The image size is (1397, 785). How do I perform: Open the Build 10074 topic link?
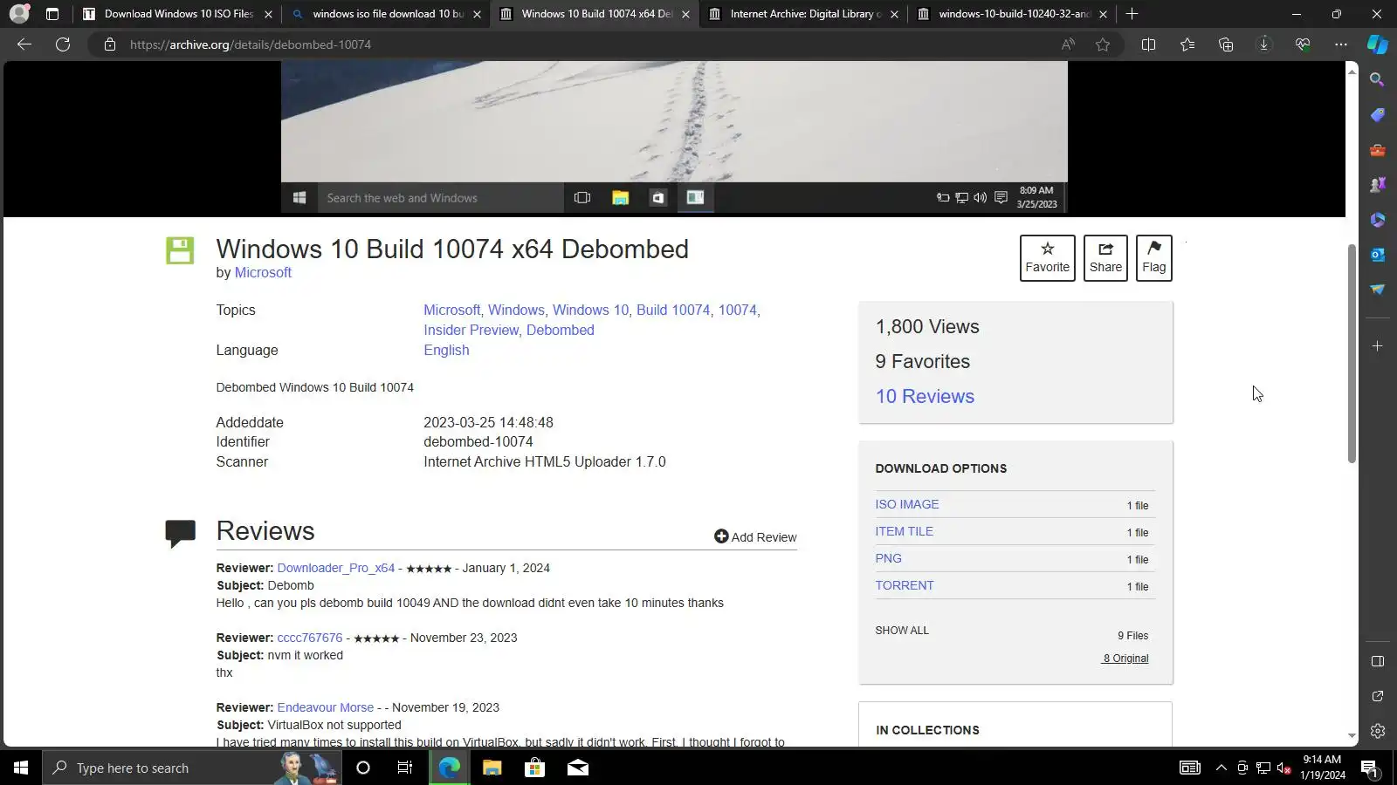pyautogui.click(x=673, y=311)
